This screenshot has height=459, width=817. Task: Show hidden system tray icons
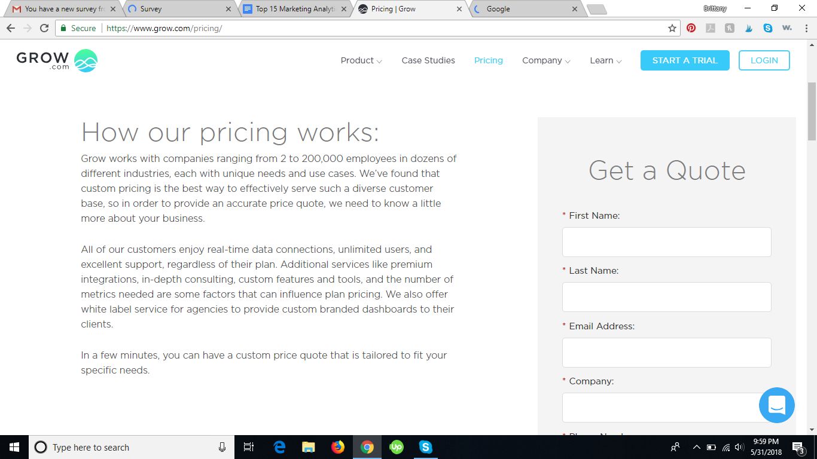point(697,447)
